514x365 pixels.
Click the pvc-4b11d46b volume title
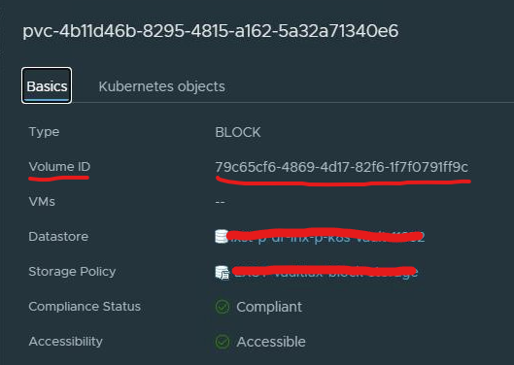211,31
